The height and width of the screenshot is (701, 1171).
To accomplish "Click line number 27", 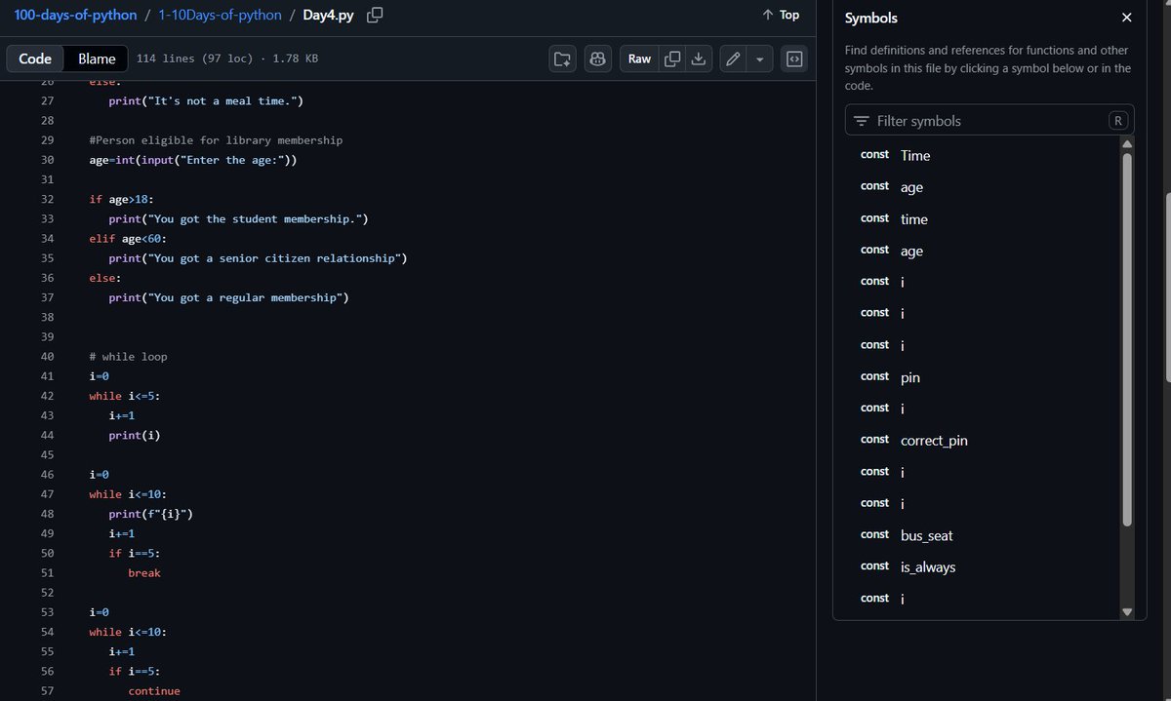I will [48, 101].
